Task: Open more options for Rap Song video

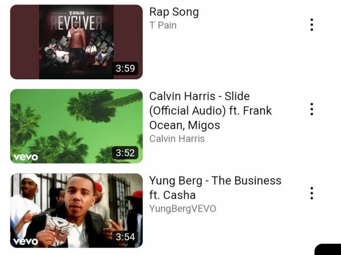Action: pos(311,24)
